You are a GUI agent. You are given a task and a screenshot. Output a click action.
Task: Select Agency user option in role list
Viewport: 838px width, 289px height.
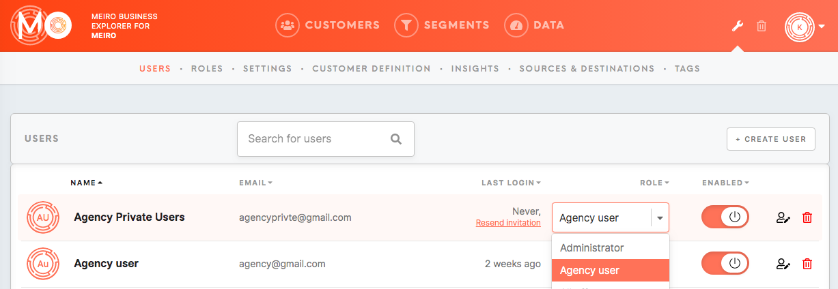(611, 271)
